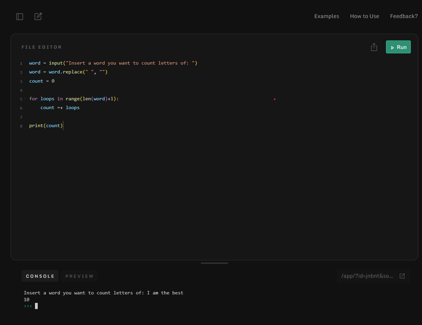Create a new file with the pencil icon
The height and width of the screenshot is (325, 422).
click(38, 16)
